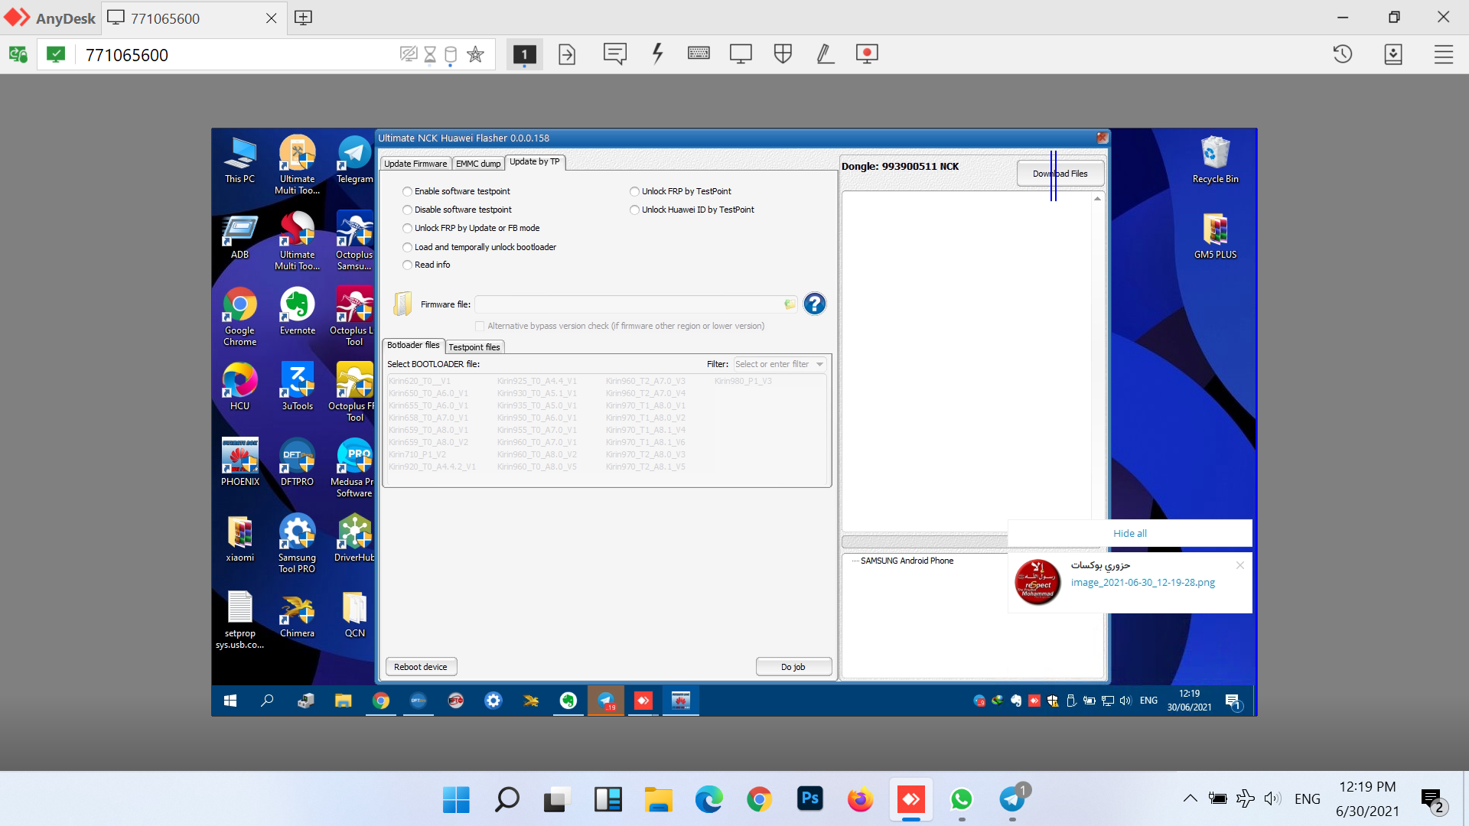Switch to Update Firmware tab
The image size is (1469, 826).
click(415, 164)
